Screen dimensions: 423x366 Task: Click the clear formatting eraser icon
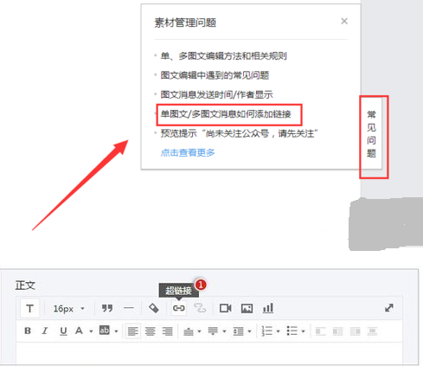[153, 308]
